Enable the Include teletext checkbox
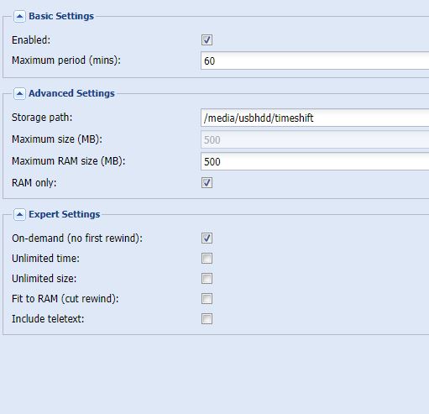The image size is (429, 414). pos(207,318)
